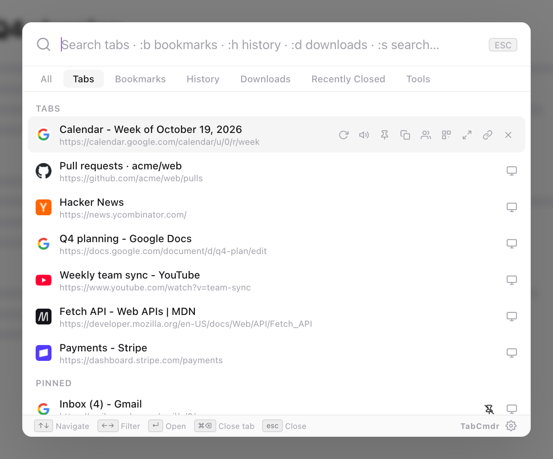Click the monitor icon on Fetch API row
Image resolution: width=553 pixels, height=459 pixels.
512,317
